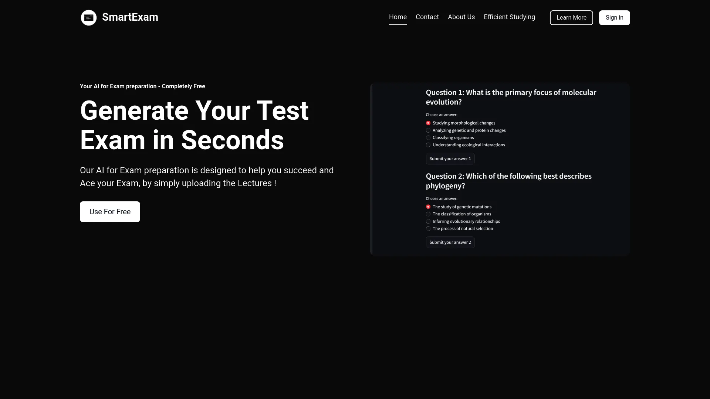Click the SmartExam brand name text link
Screen dimensions: 710x399
pyautogui.click(x=130, y=17)
